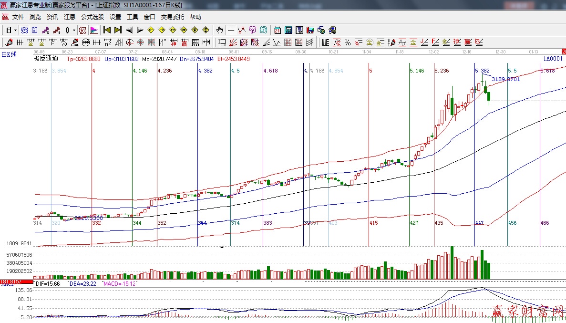Activate the crosshair cursor tool
The image size is (566, 323).
point(231,30)
